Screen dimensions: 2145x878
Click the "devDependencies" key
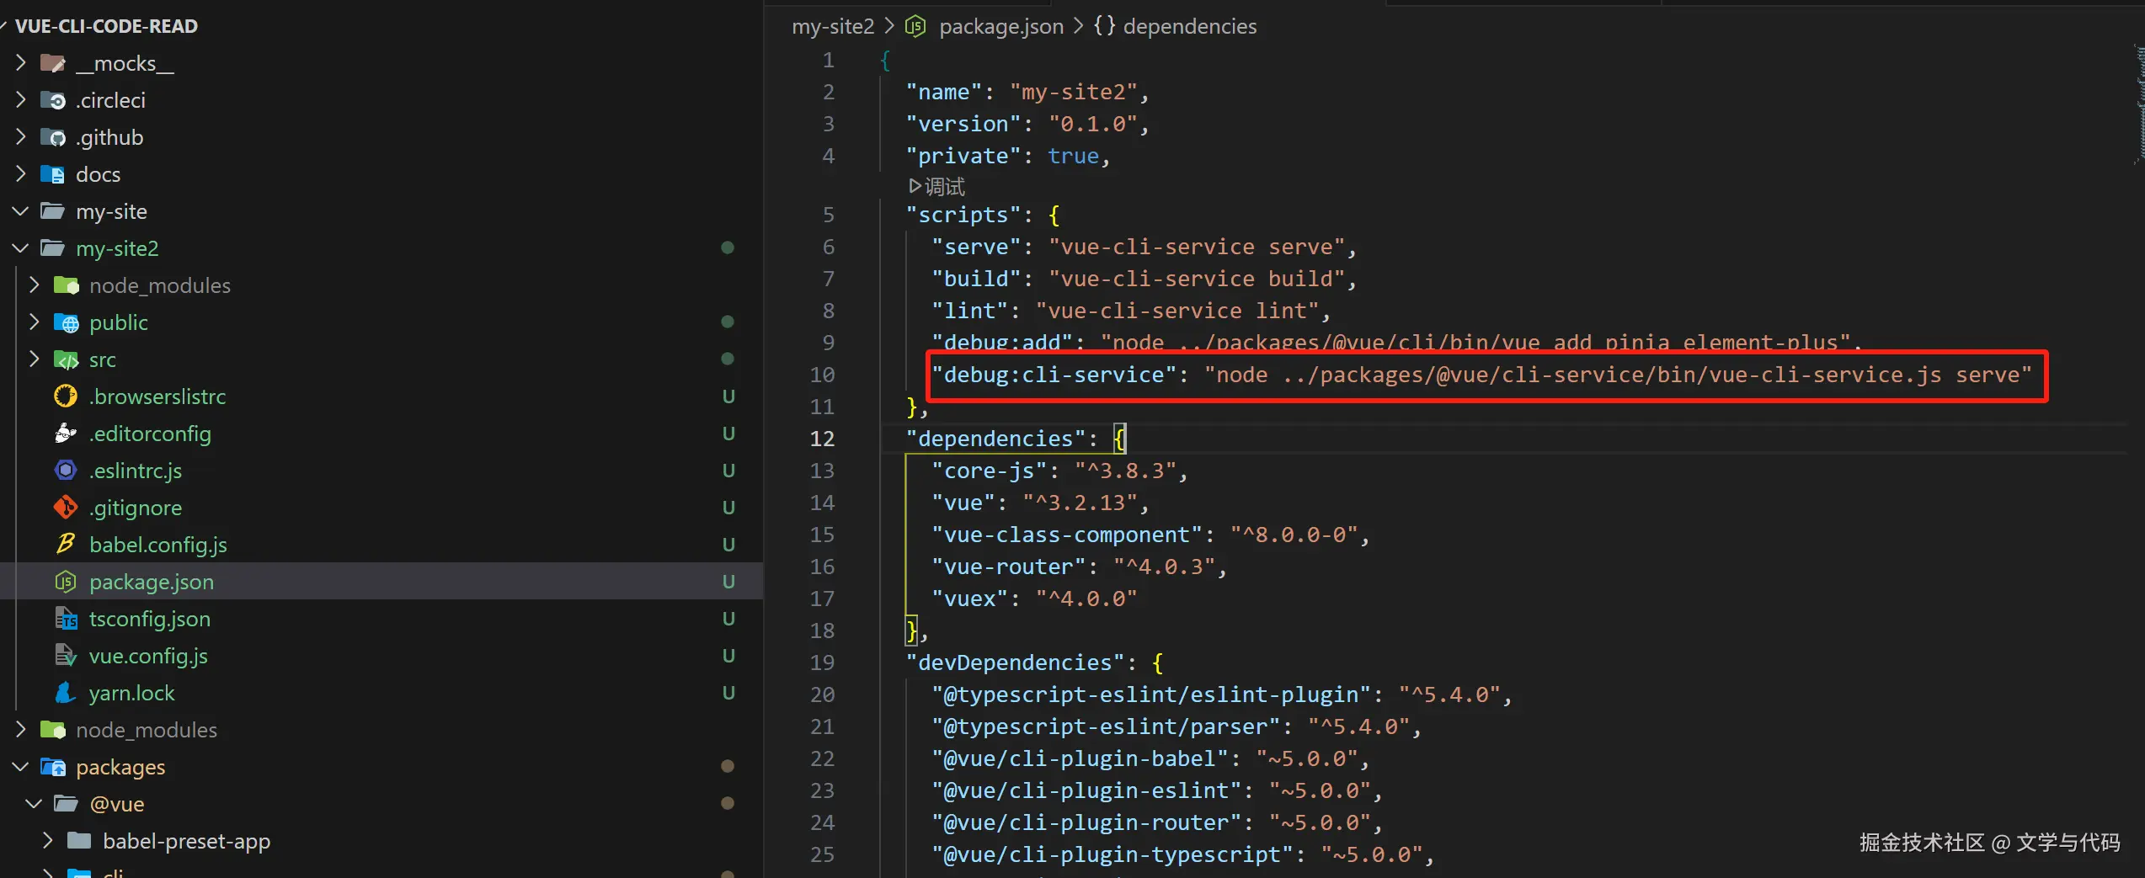point(1015,662)
